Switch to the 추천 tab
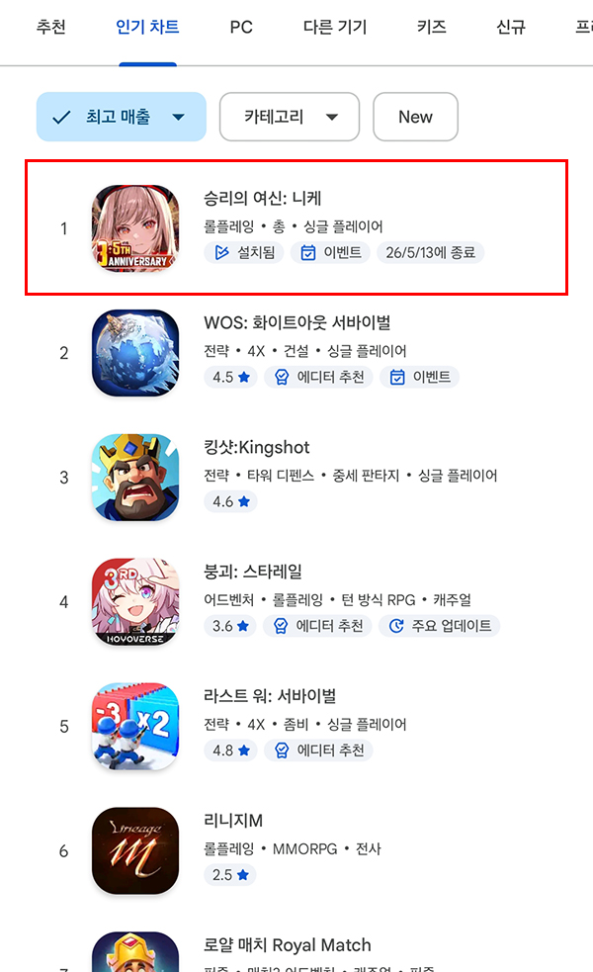The height and width of the screenshot is (972, 593). 50,28
